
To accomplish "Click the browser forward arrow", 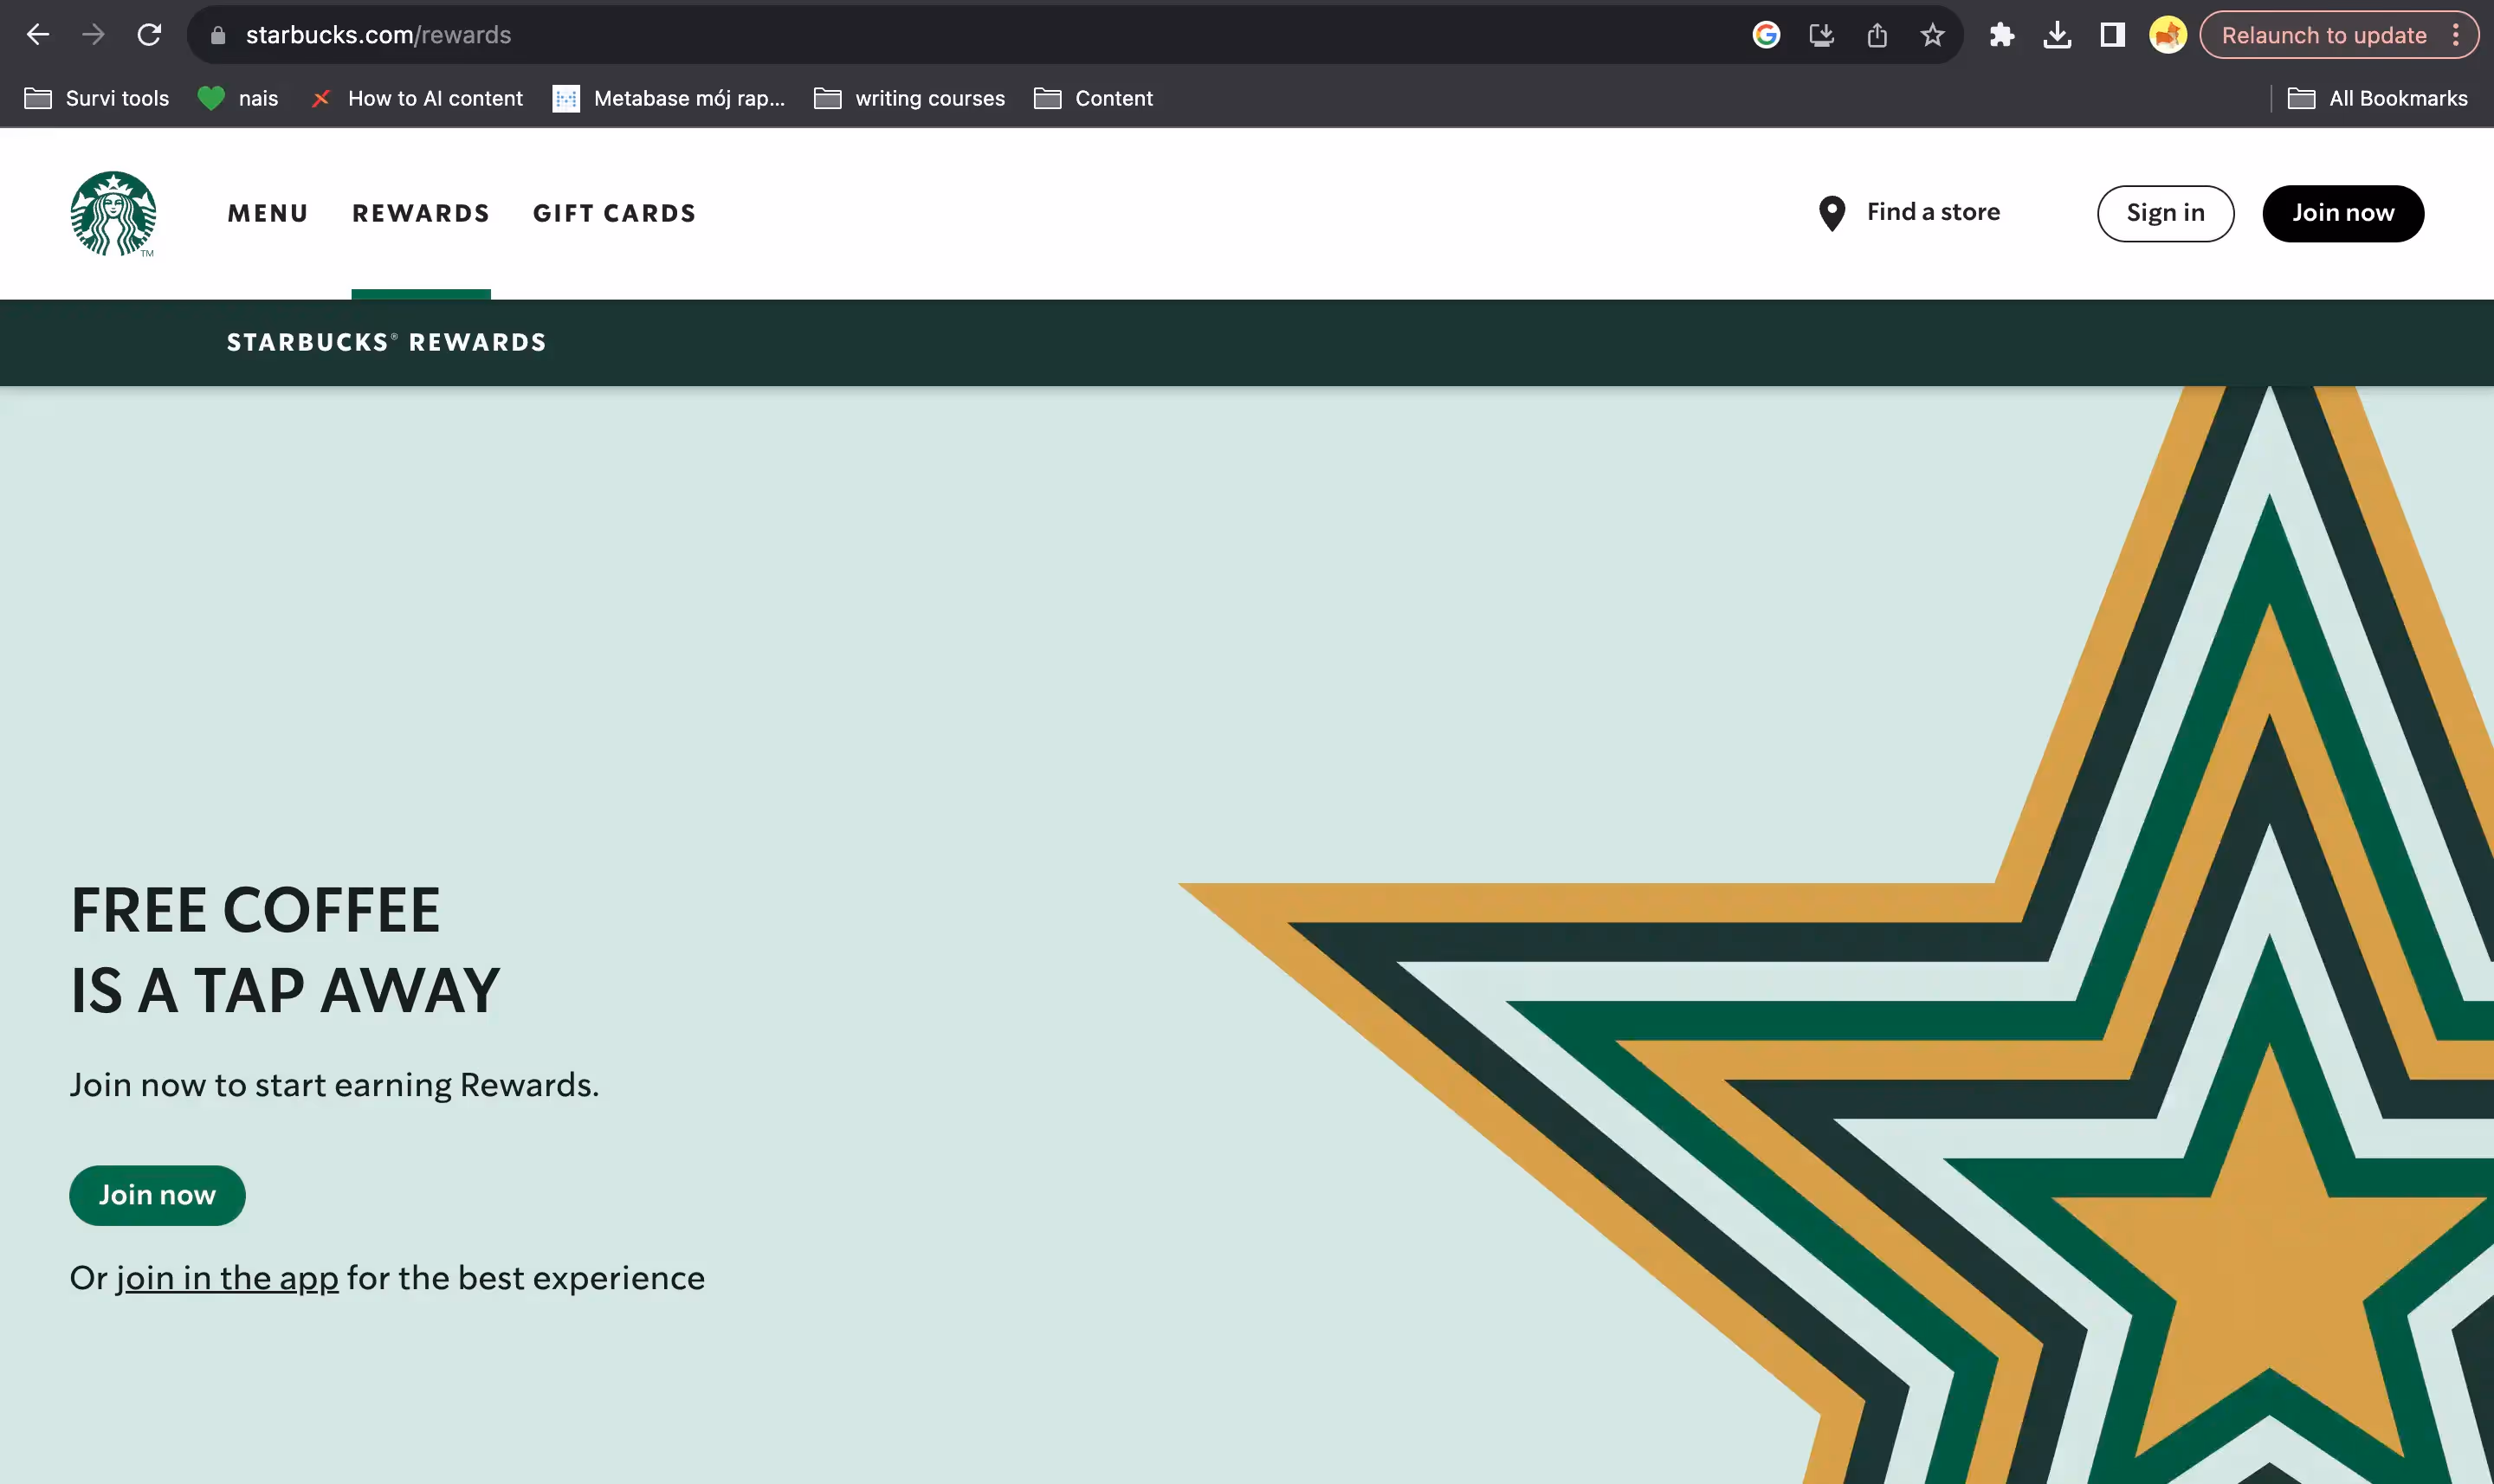I will pyautogui.click(x=93, y=35).
